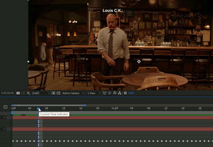Open the 1 View layout dropdown
The image size is (213, 147).
[94, 93]
